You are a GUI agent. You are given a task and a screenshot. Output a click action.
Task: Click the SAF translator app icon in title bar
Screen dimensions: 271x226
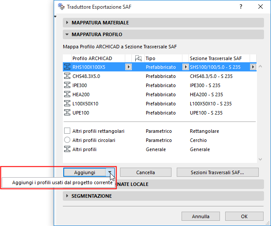click(61, 7)
